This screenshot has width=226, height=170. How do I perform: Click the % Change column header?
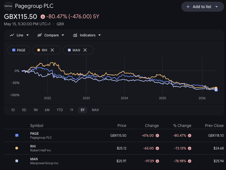pyautogui.click(x=182, y=126)
